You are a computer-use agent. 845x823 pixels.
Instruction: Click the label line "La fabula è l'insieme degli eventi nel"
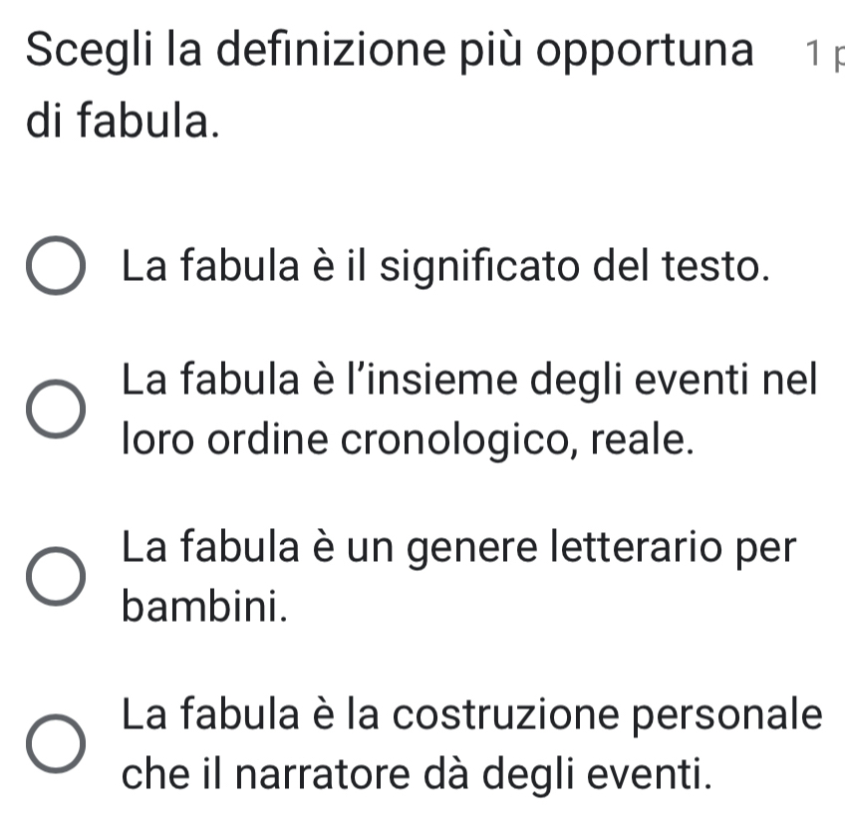pos(469,381)
